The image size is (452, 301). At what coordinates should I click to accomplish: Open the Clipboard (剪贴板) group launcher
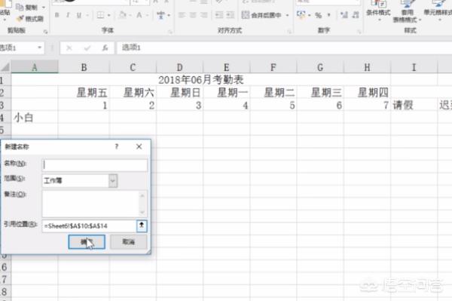click(45, 32)
